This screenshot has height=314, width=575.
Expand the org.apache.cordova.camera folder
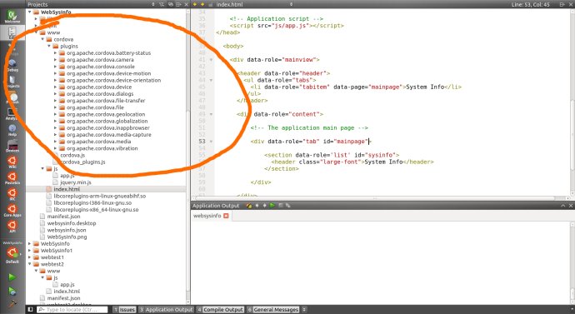[55, 60]
